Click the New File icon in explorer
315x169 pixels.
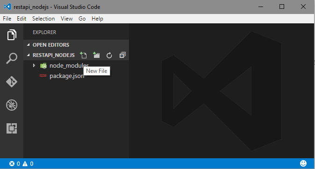pyautogui.click(x=83, y=55)
